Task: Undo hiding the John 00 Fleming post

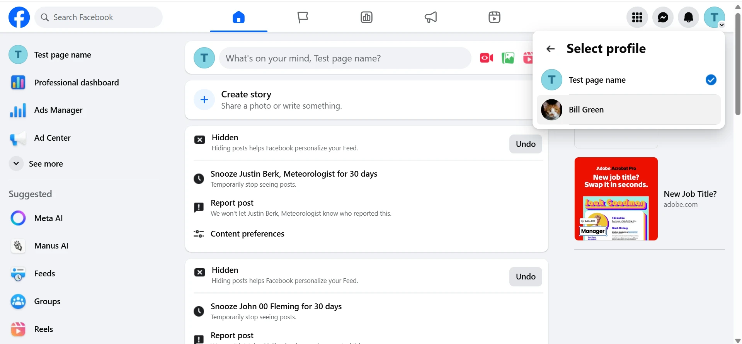Action: pyautogui.click(x=526, y=276)
